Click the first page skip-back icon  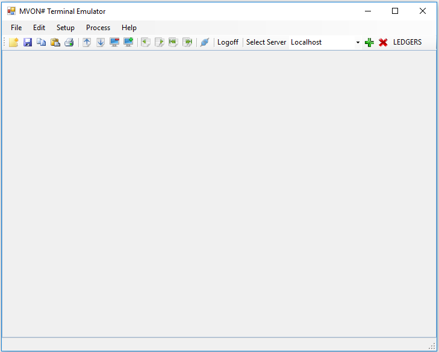[x=173, y=42]
